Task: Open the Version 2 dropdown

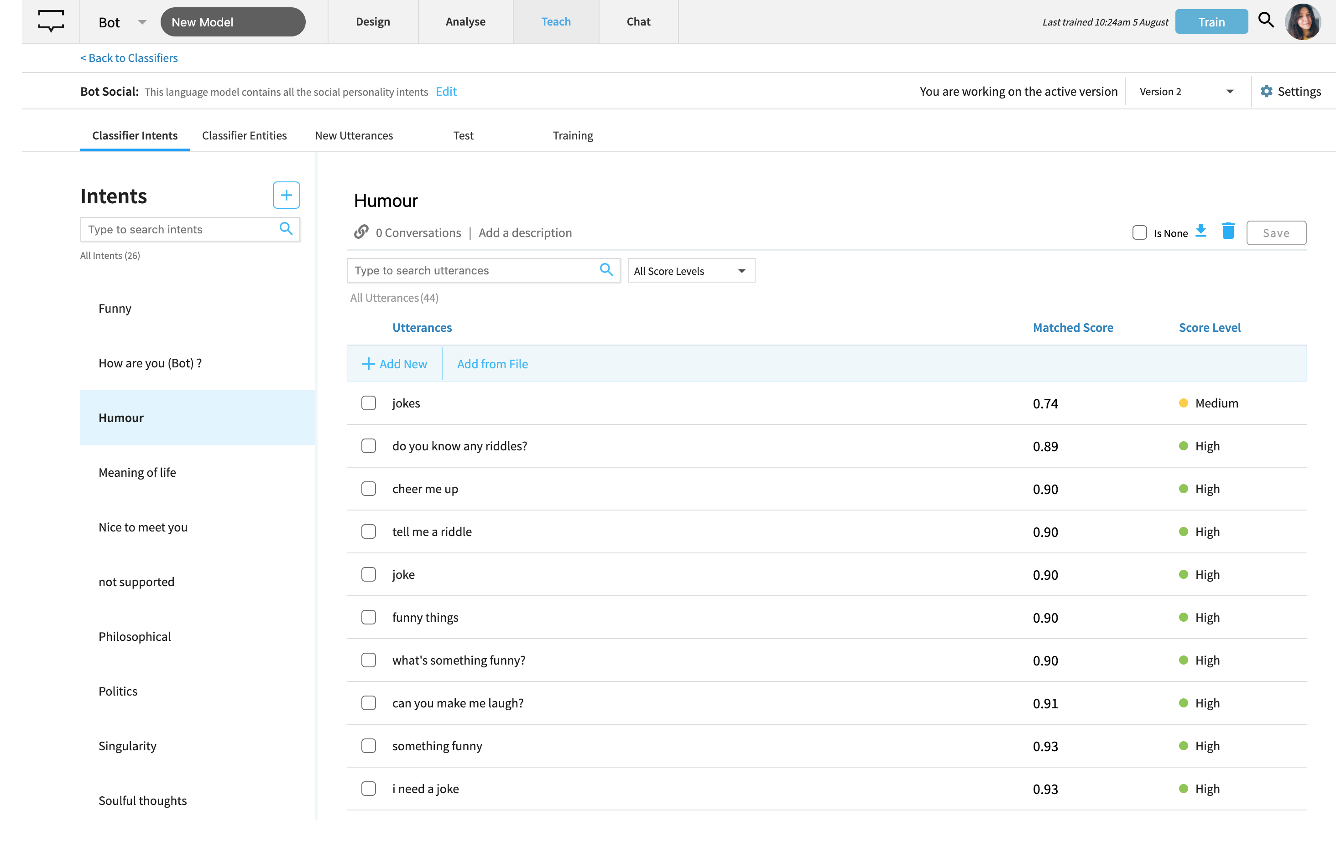Action: coord(1185,92)
